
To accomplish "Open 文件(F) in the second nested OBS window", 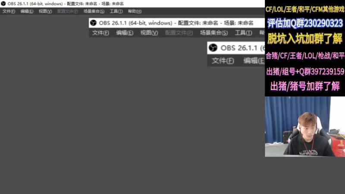I will tap(100, 33).
